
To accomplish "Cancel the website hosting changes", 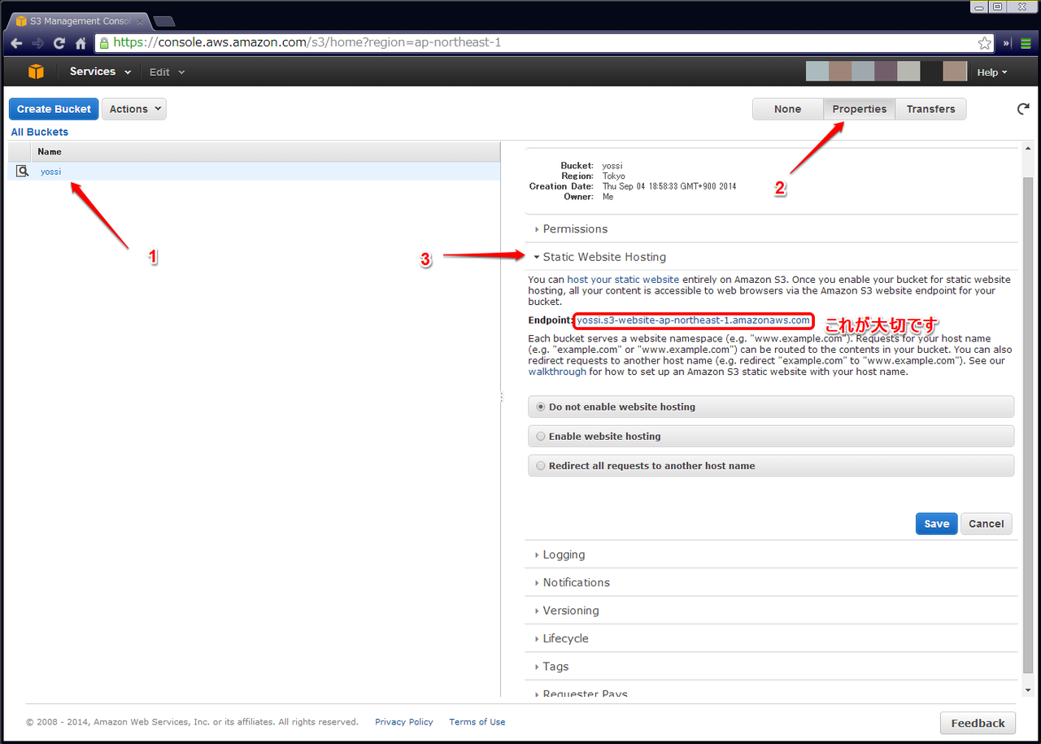I will (x=987, y=524).
